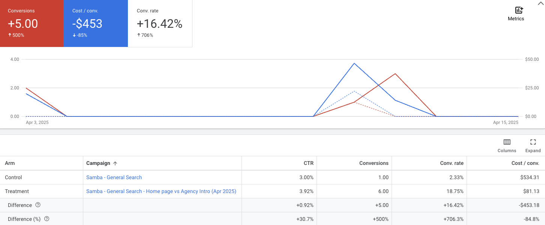Open the Samba - General Search campaign link
This screenshot has height=225, width=545.
point(114,177)
